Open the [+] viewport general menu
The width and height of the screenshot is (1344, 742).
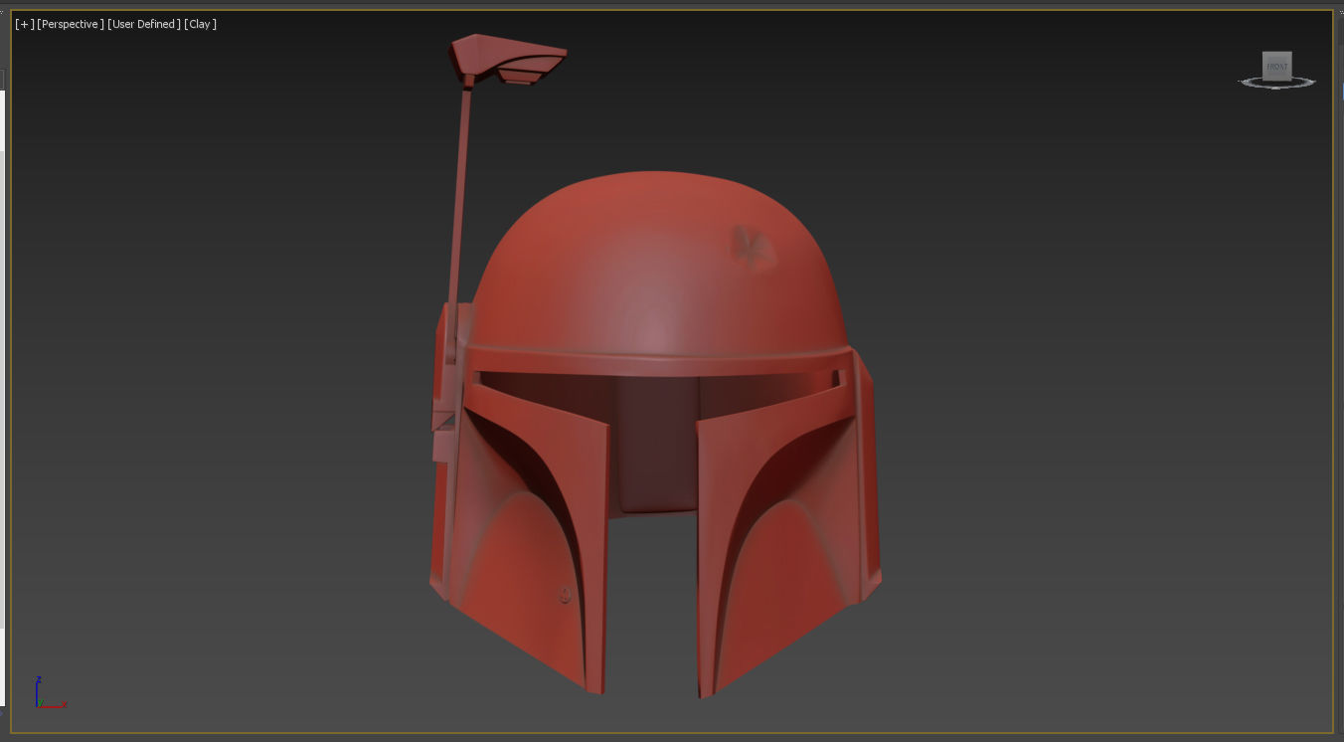(25, 24)
